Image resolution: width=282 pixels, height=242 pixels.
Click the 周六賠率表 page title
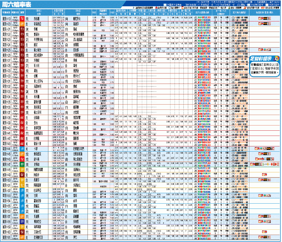point(16,4)
